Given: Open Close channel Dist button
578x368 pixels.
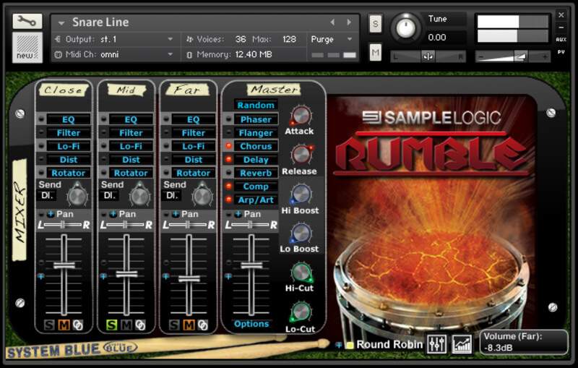Looking at the screenshot, I should click(x=69, y=160).
